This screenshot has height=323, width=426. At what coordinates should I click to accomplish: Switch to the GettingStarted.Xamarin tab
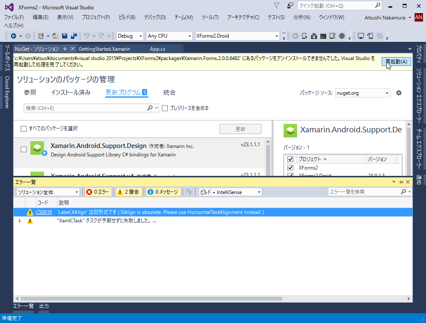coord(104,49)
